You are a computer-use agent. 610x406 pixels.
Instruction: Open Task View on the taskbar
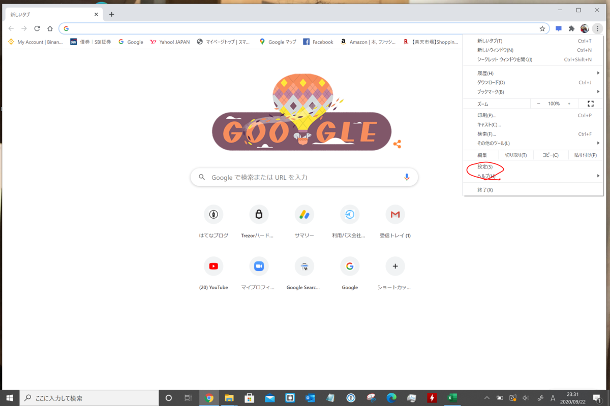click(x=188, y=398)
